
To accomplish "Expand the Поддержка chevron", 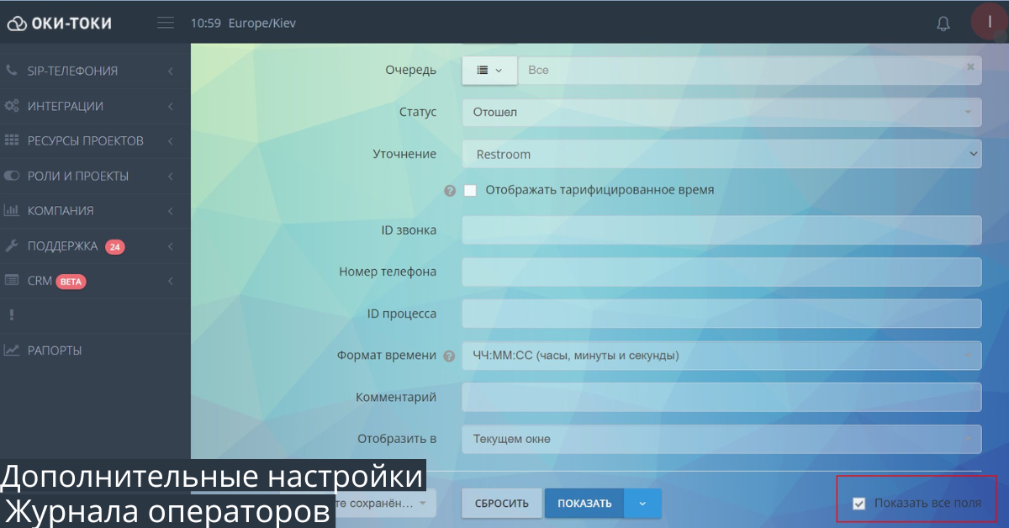I will point(171,246).
